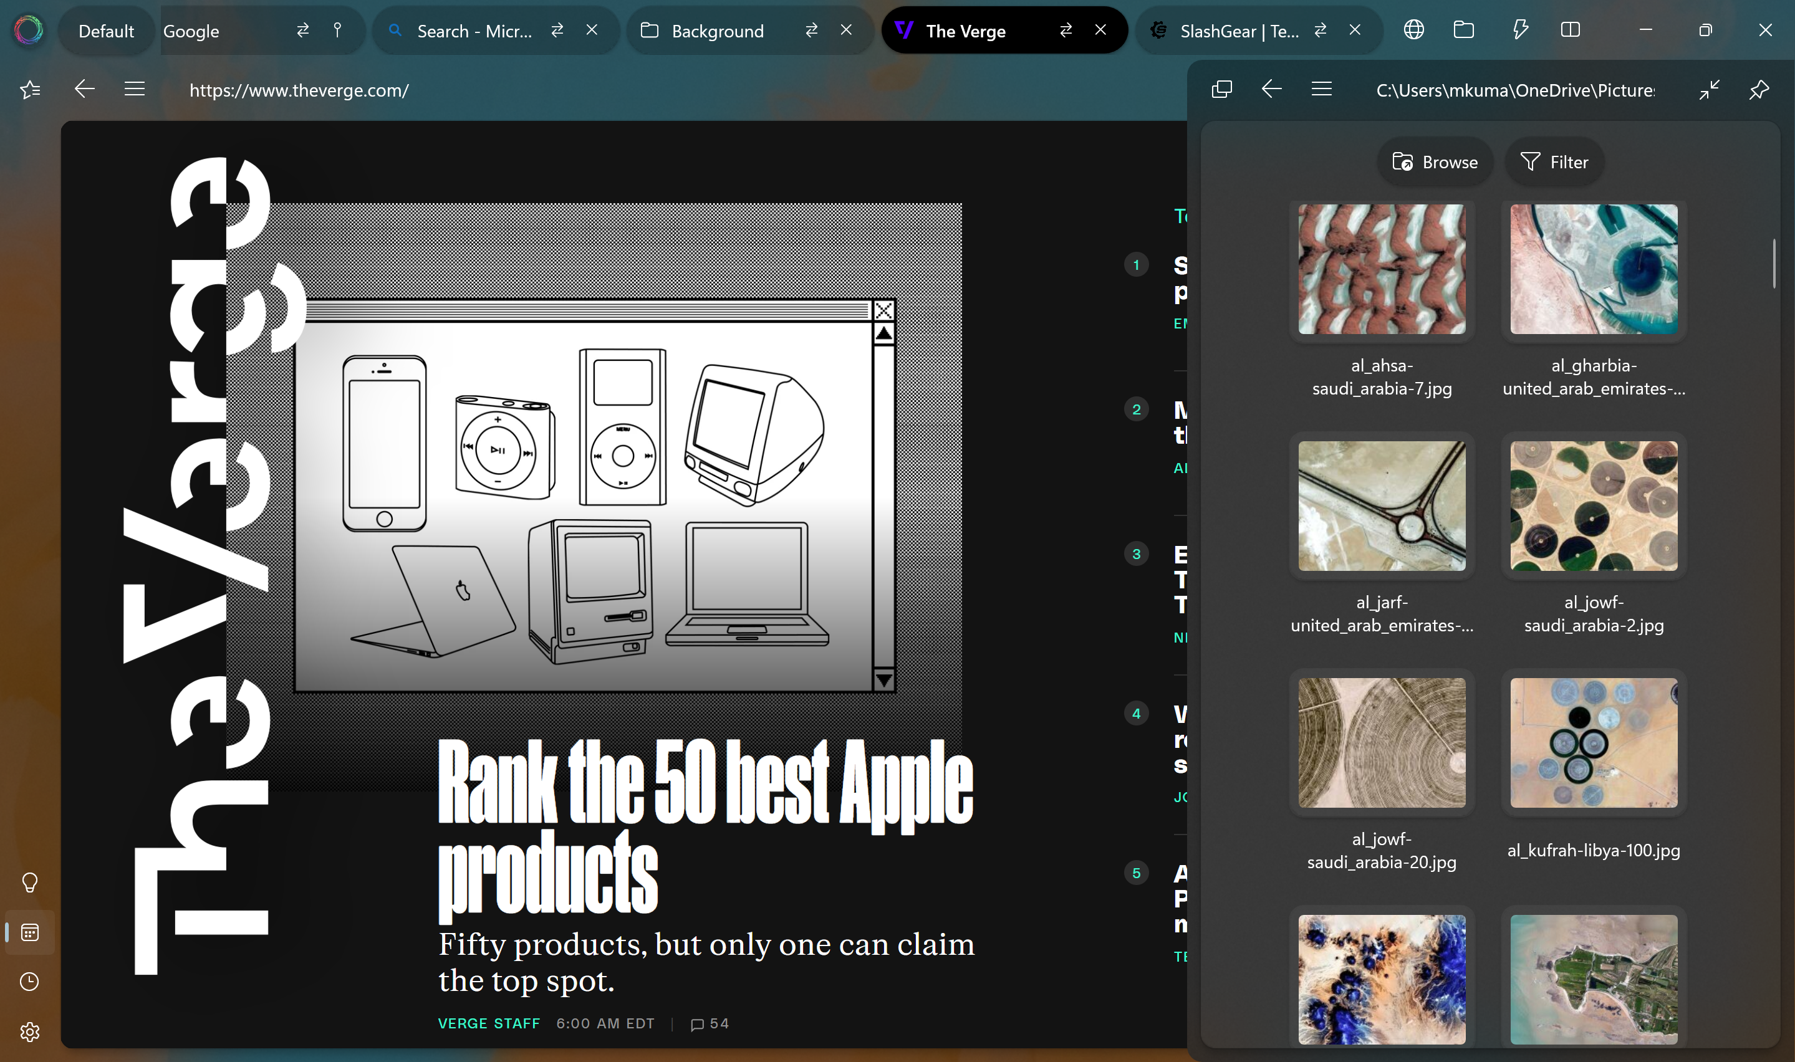
Task: Close the SlashGear tab
Action: (1355, 30)
